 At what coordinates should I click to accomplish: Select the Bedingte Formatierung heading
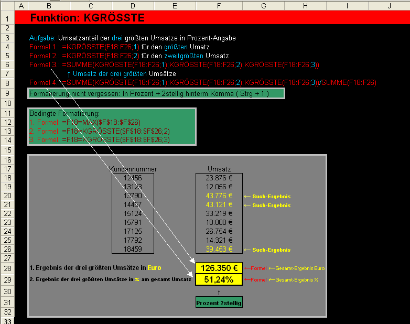[64, 113]
